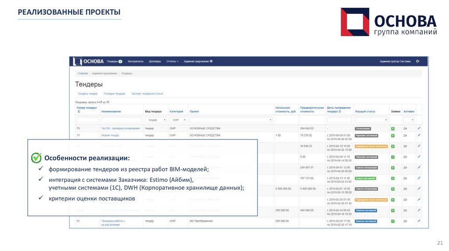The height and width of the screenshot is (251, 449).
Task: Open the Отчеты menu in navbar
Action: tap(172, 61)
